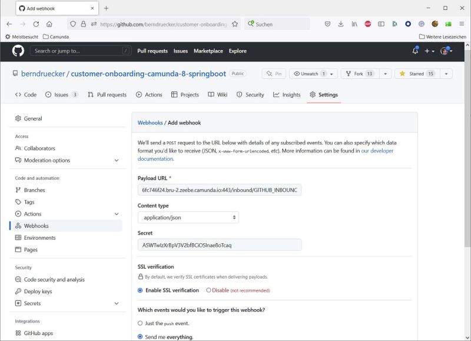Bookmark this page with the star icon
Viewport: 471px width, 341px height.
[235, 24]
